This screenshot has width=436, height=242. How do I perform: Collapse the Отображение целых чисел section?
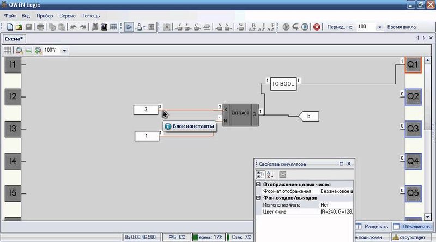(x=258, y=185)
